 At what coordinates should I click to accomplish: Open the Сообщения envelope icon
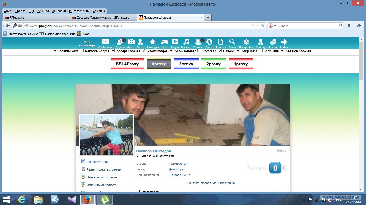point(106,42)
